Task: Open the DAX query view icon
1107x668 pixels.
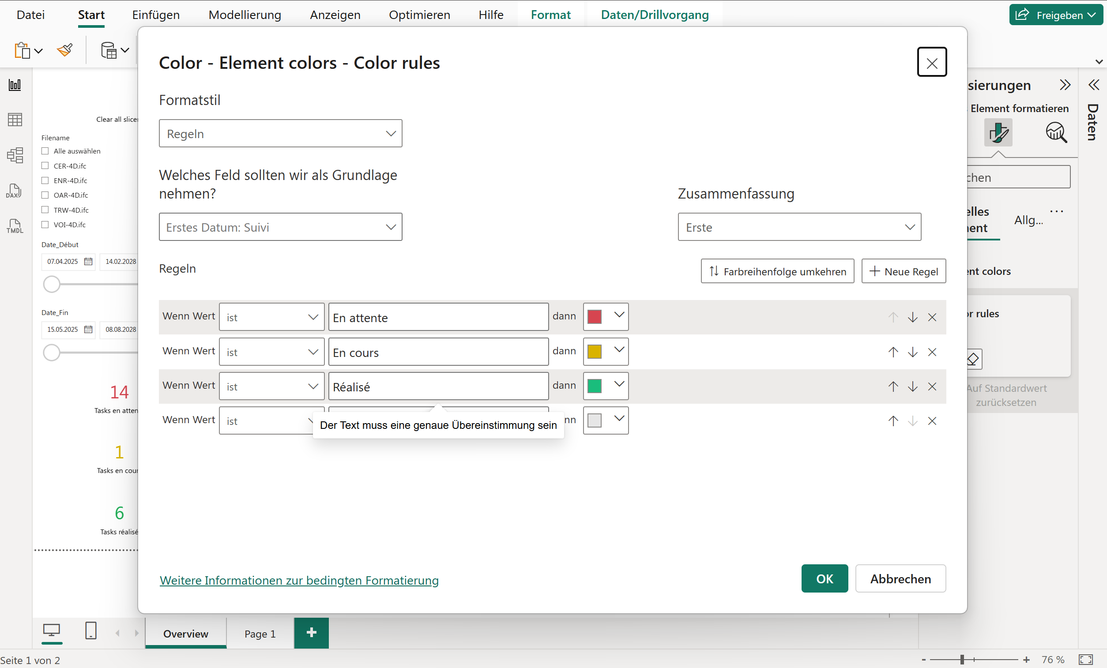Action: (x=14, y=191)
